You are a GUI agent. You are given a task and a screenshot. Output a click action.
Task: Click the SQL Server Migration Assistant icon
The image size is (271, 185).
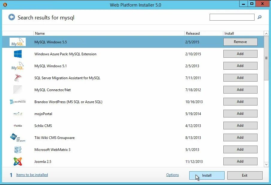point(18,78)
